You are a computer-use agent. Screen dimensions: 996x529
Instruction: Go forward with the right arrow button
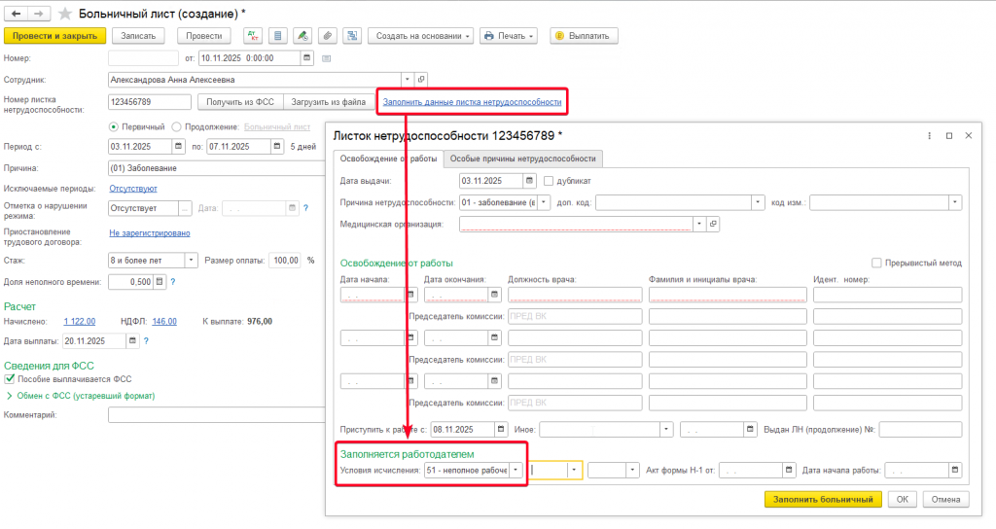pos(38,14)
